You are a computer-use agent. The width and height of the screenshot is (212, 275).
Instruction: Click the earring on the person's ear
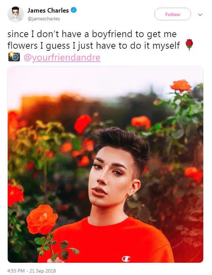129,194
